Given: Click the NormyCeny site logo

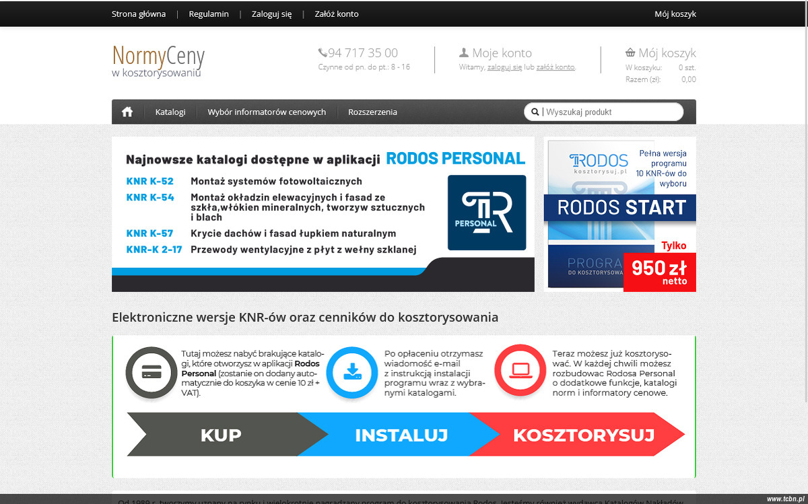Looking at the screenshot, I should click(x=158, y=61).
